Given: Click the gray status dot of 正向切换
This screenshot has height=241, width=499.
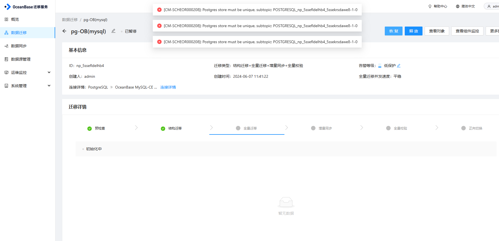Looking at the screenshot, I should pos(464,128).
